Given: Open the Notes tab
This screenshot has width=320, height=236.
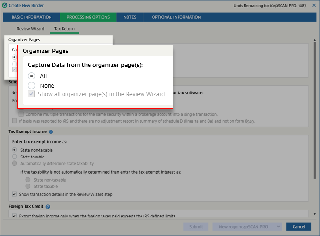Looking at the screenshot, I should tap(129, 17).
